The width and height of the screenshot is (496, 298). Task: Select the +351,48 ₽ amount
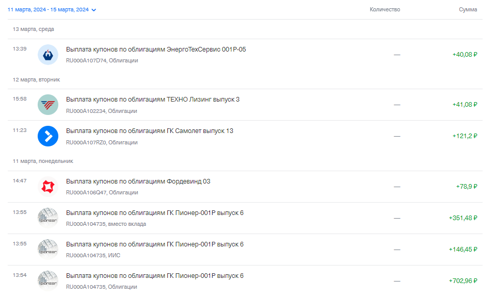click(463, 218)
